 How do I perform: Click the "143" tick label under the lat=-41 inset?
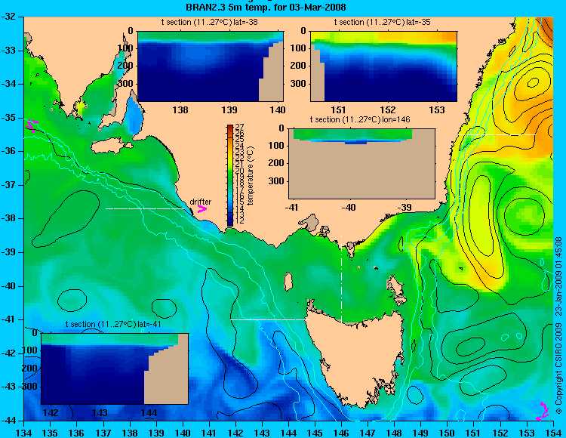click(x=100, y=412)
